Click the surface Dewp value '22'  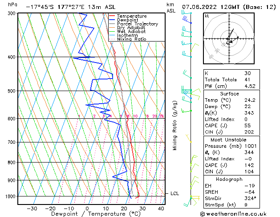click(248, 107)
